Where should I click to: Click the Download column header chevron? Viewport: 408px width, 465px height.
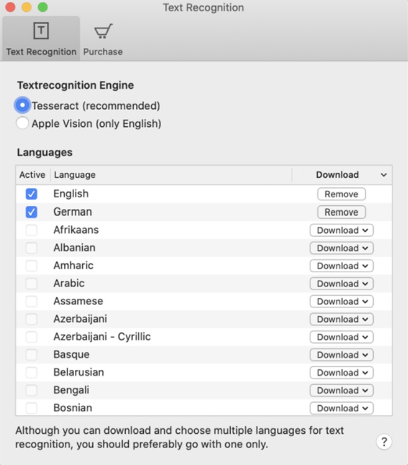[x=383, y=175]
